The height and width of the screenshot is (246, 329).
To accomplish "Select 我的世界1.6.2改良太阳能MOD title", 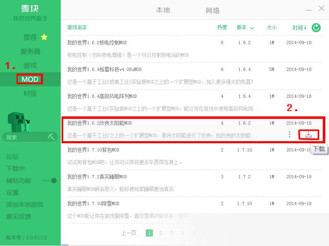I will tap(99, 123).
